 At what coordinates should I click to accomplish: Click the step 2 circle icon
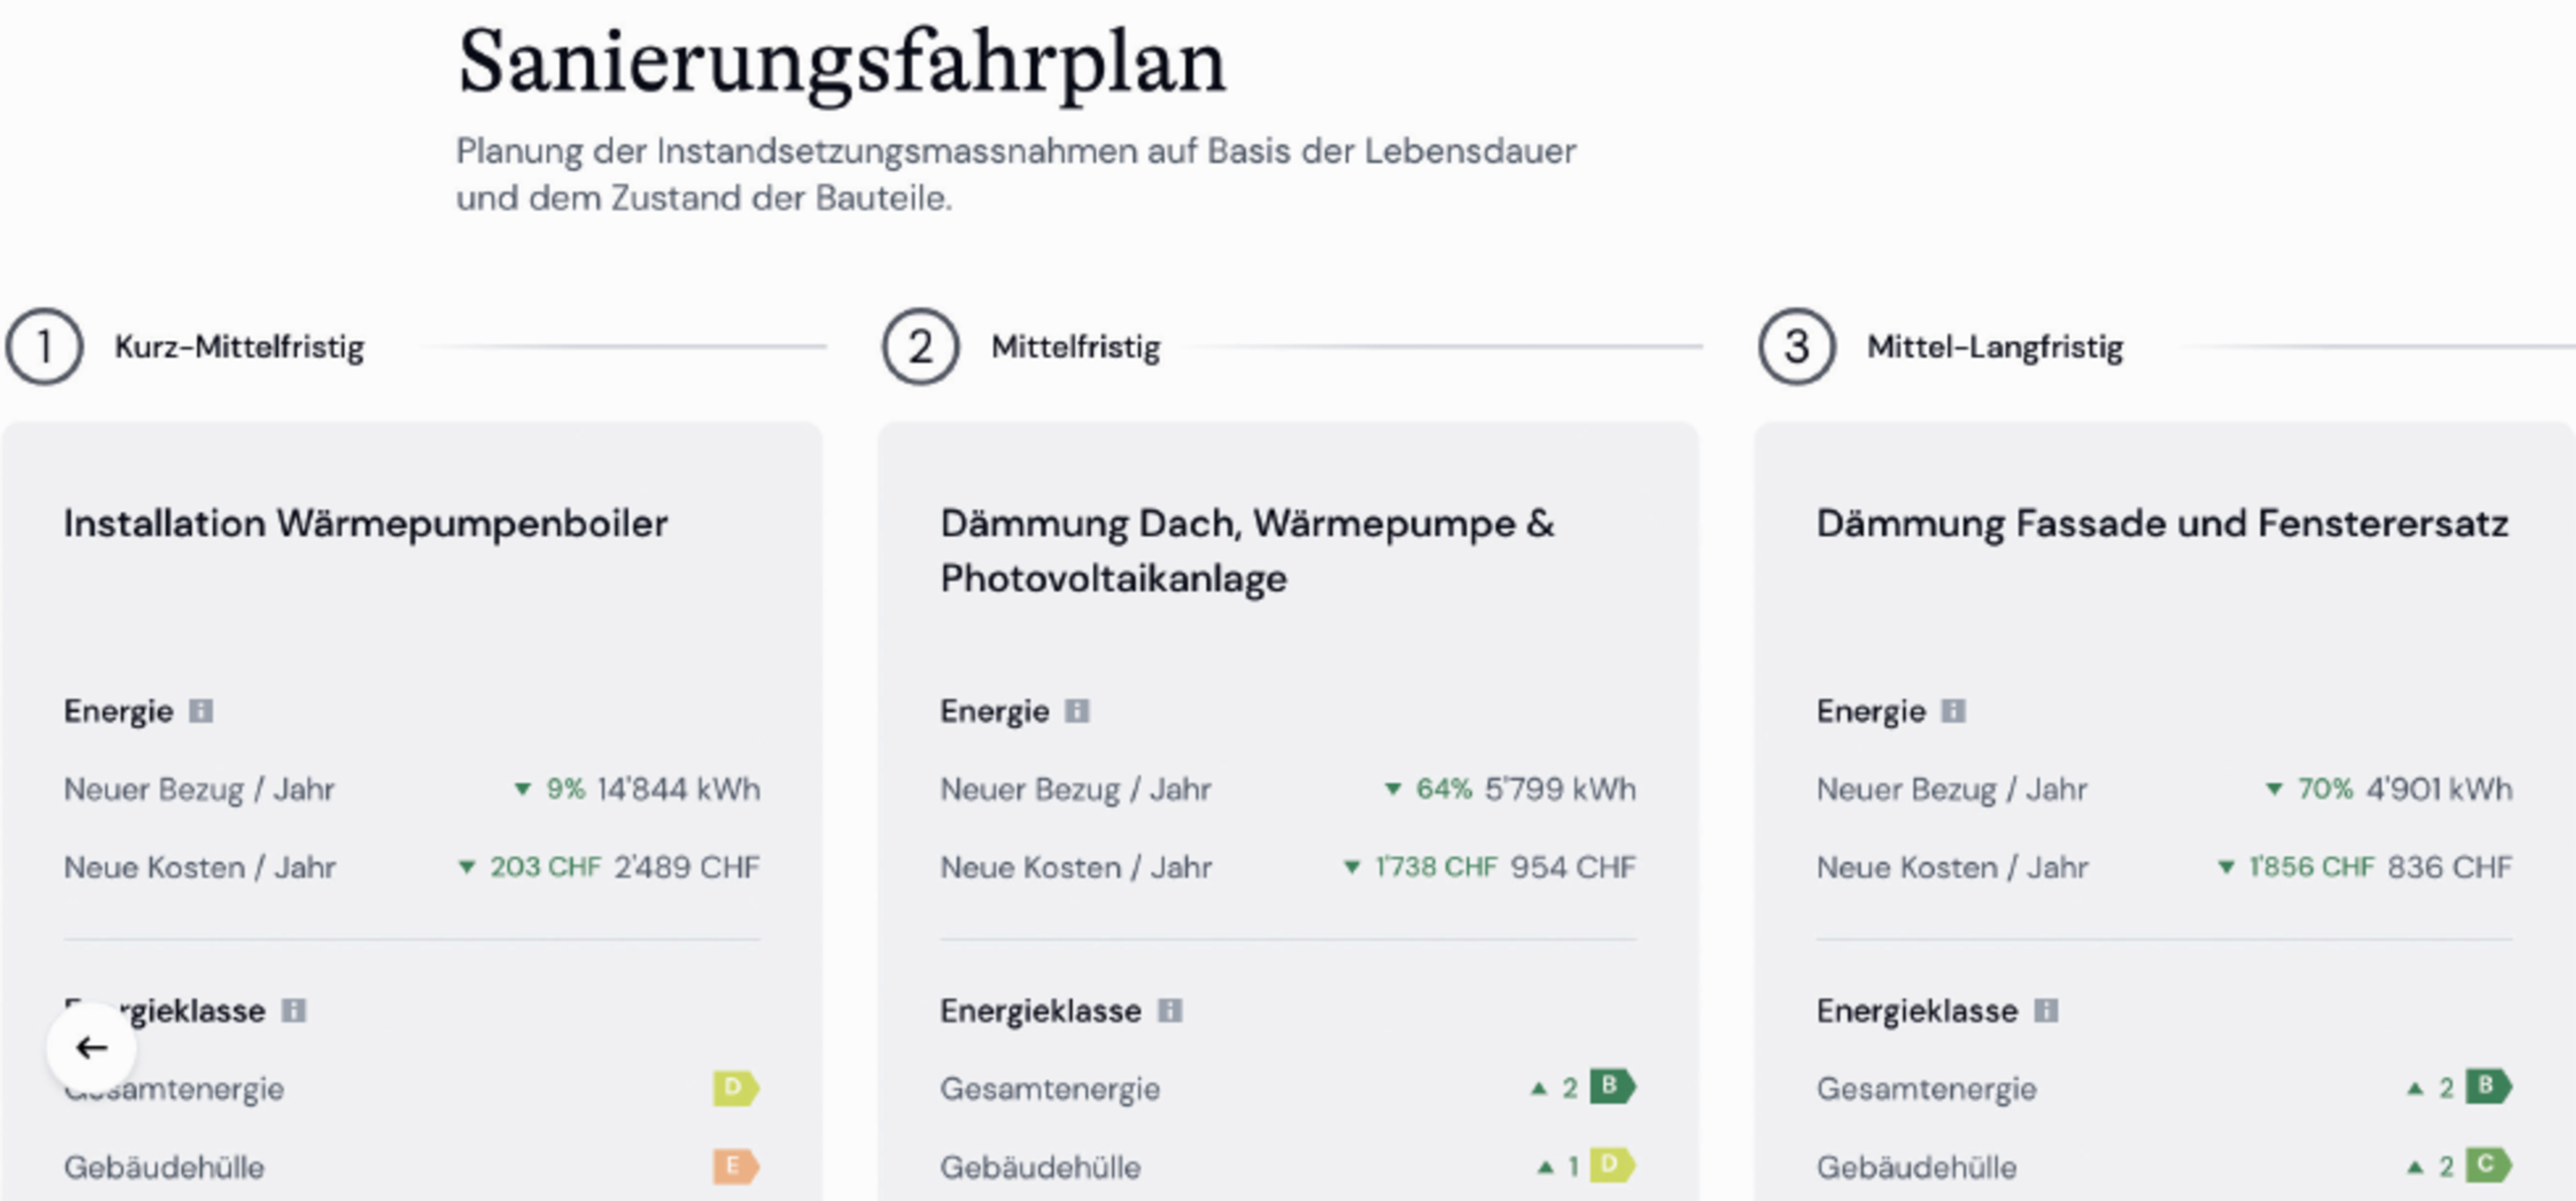[920, 347]
